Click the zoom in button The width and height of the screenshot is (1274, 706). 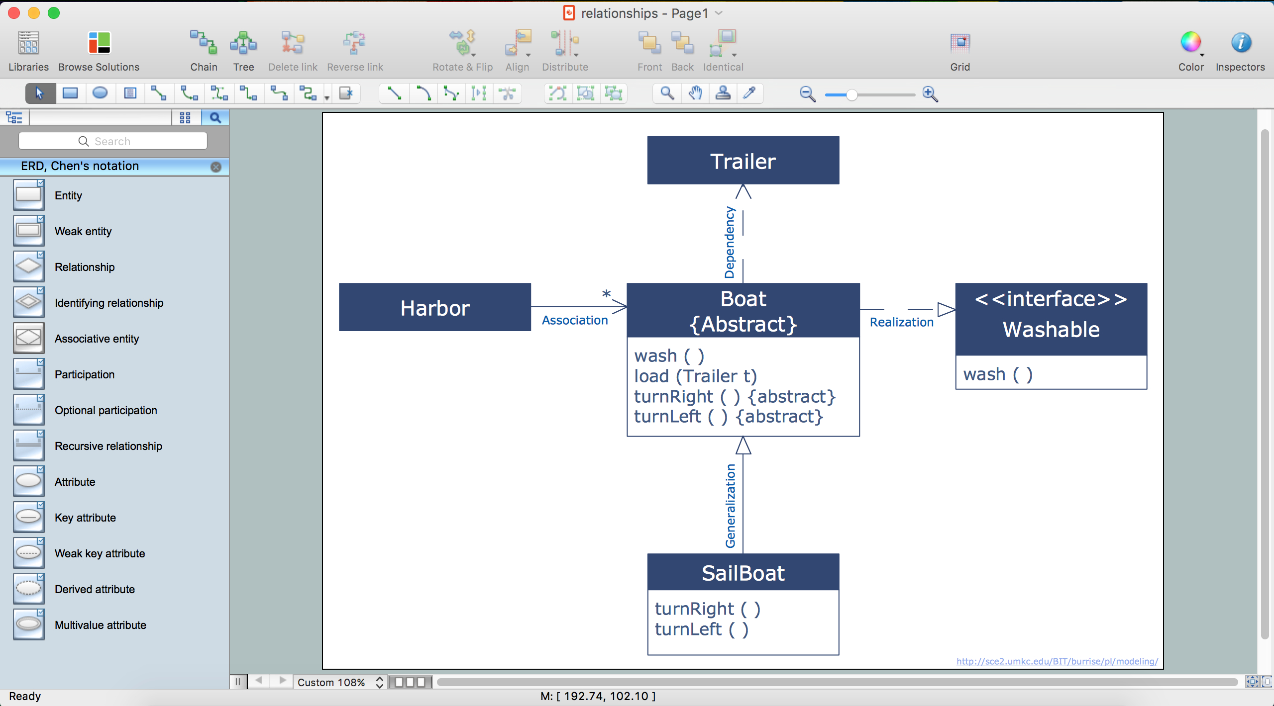pyautogui.click(x=930, y=93)
